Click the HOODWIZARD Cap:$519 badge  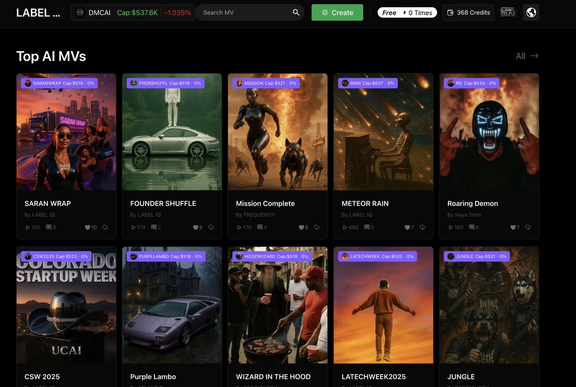pyautogui.click(x=273, y=257)
